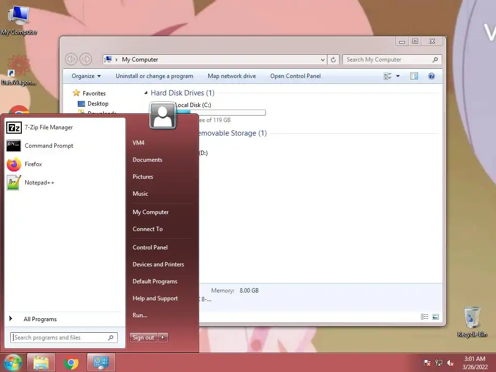Screen dimensions: 496x372
Task: Open VM4 user folder from Start menu
Action: click(x=139, y=143)
